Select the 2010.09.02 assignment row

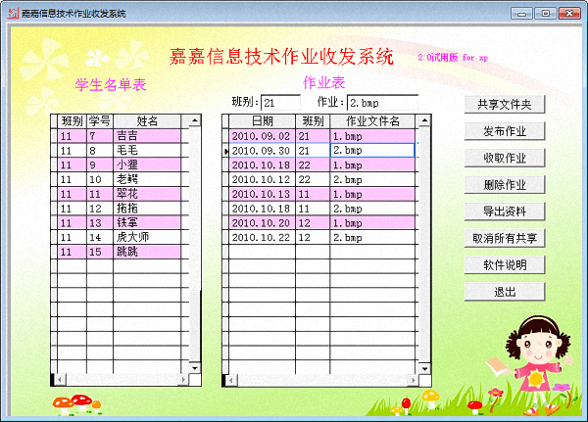(x=262, y=136)
